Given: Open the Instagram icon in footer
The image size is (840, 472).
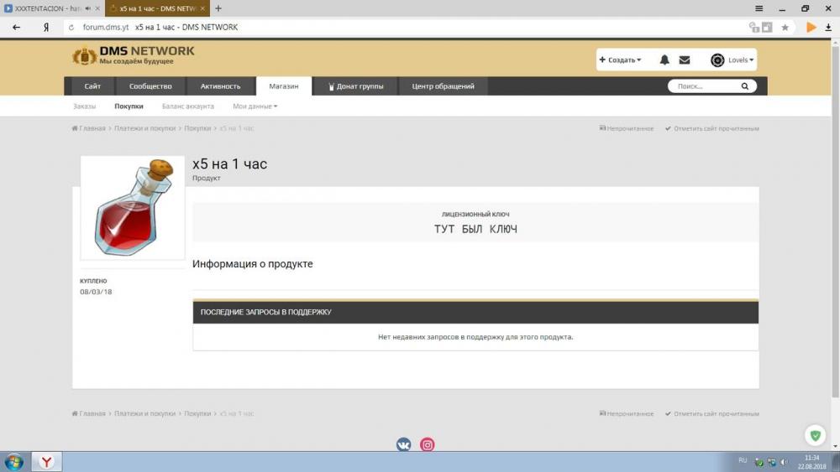Looking at the screenshot, I should click(428, 445).
